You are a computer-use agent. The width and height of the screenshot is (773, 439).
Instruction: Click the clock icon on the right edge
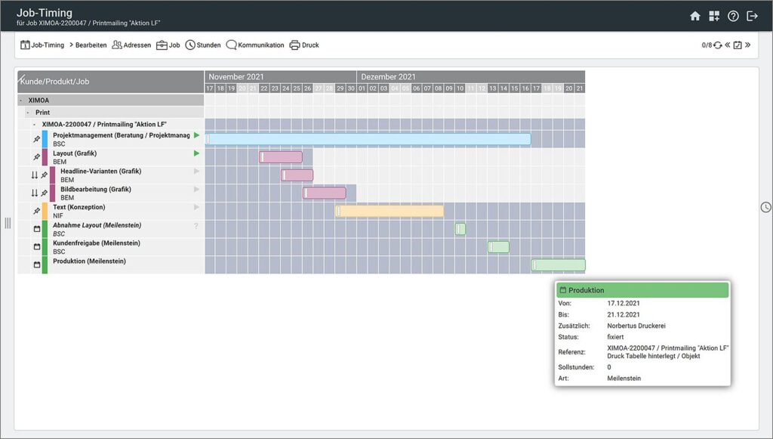(766, 206)
